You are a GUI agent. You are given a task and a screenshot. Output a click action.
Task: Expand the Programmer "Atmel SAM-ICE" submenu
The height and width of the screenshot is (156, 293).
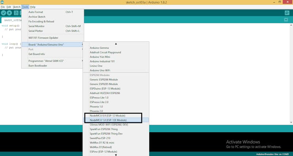(53, 61)
